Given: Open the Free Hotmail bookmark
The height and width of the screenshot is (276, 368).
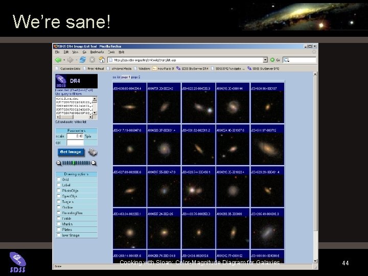Looking at the screenshot, I should 94,68.
